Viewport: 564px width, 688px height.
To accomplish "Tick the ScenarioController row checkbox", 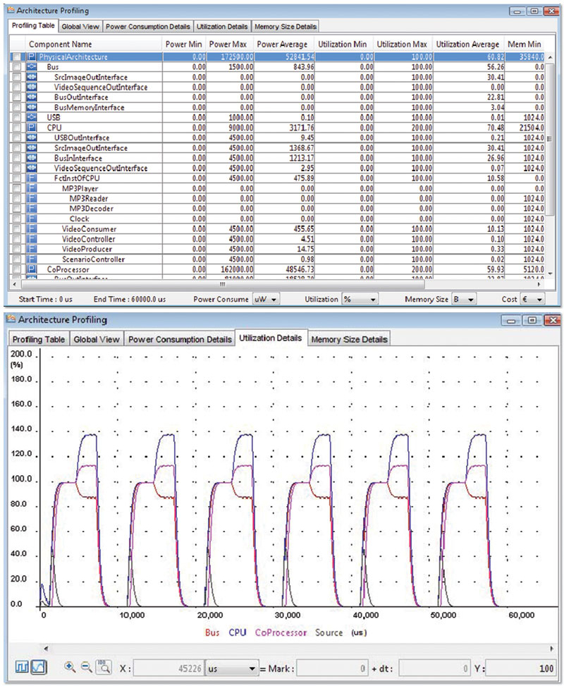I will (x=16, y=259).
